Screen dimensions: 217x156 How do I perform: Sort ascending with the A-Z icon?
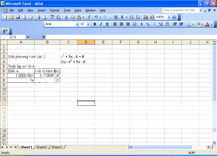132,17
